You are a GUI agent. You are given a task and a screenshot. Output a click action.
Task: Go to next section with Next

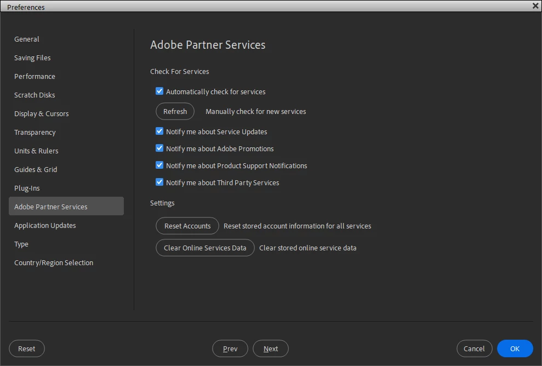271,348
